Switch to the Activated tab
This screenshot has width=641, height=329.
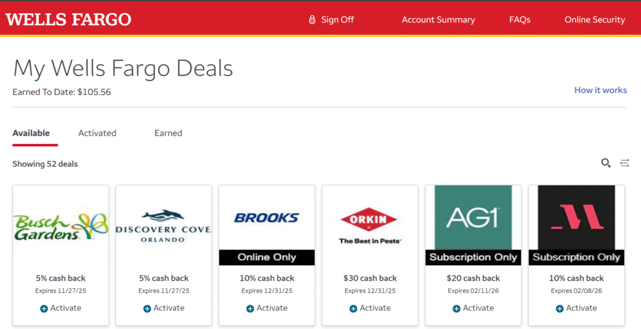97,133
